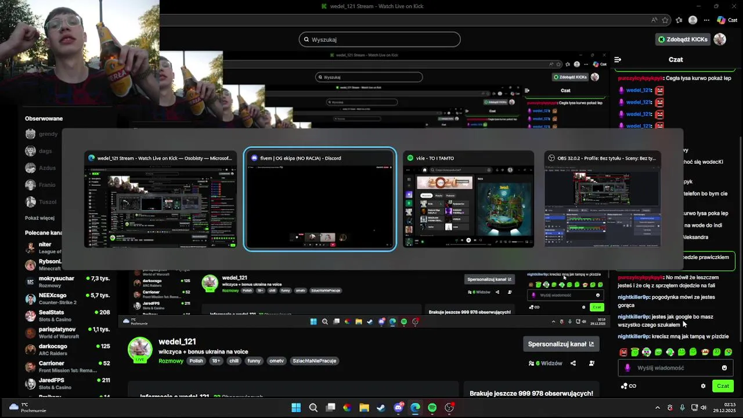The height and width of the screenshot is (418, 743).
Task: Open the weather widget showing Pochmurnie
Action: pyautogui.click(x=28, y=408)
